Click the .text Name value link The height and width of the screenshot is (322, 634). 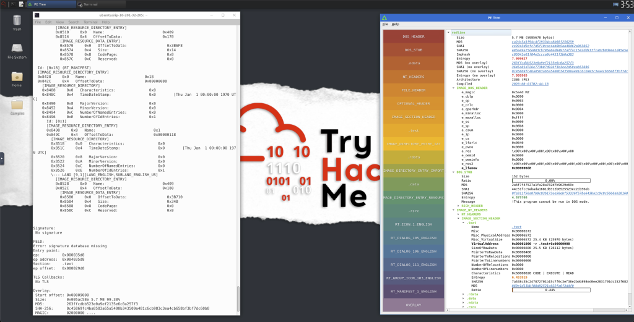516,227
